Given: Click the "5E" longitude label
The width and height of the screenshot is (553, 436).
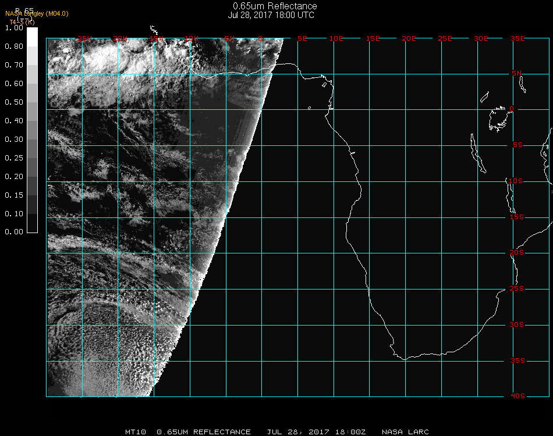Looking at the screenshot, I should 302,38.
